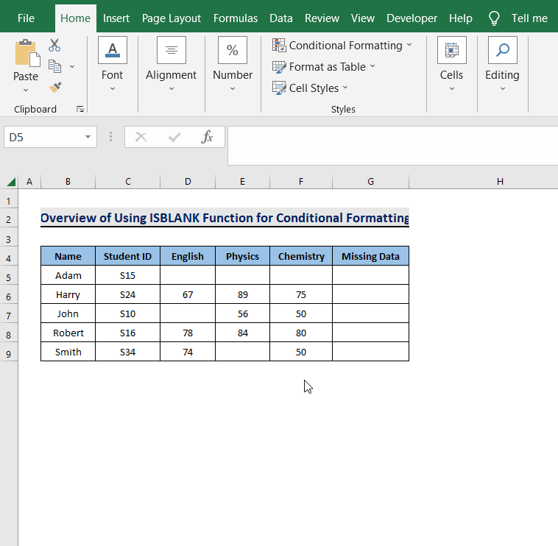Switch to the Developer tab
The image size is (558, 546).
pyautogui.click(x=412, y=18)
